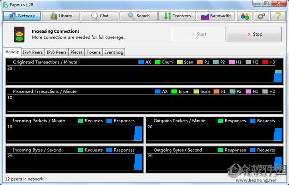Screen dimensions: 289x185
Task: Open the Chat section
Action: pyautogui.click(x=100, y=16)
